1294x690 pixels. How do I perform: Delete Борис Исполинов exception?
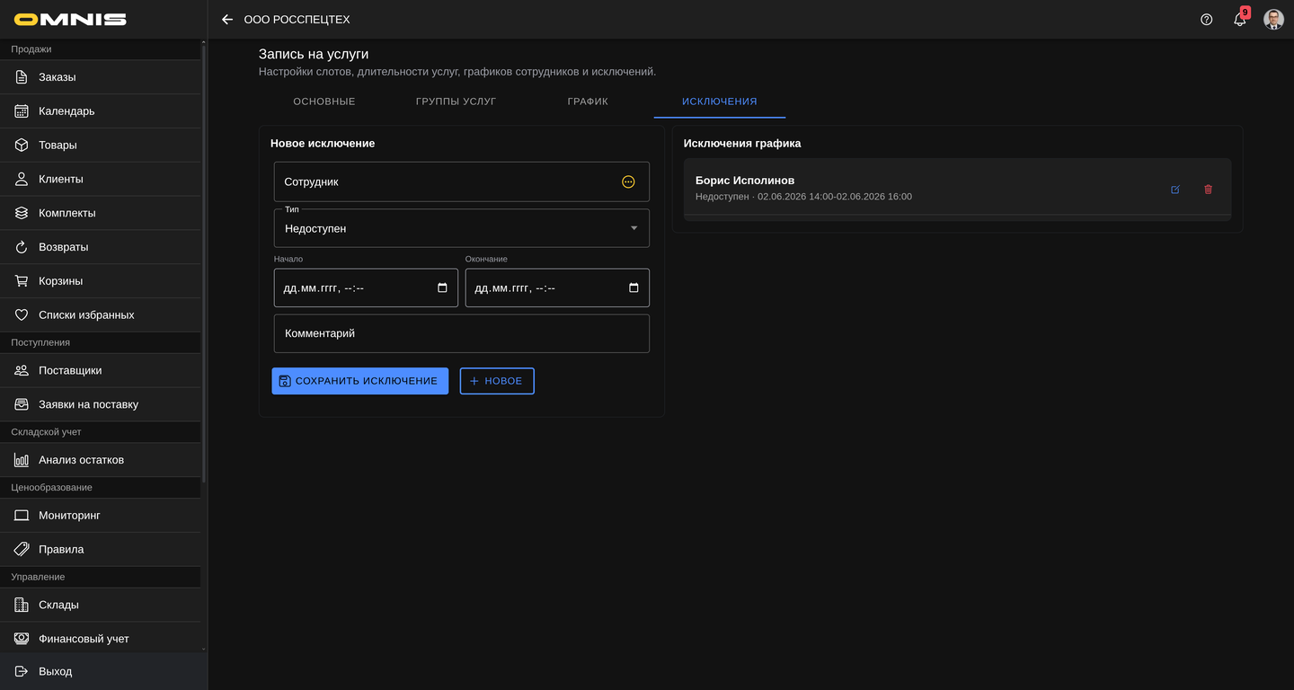(1208, 190)
